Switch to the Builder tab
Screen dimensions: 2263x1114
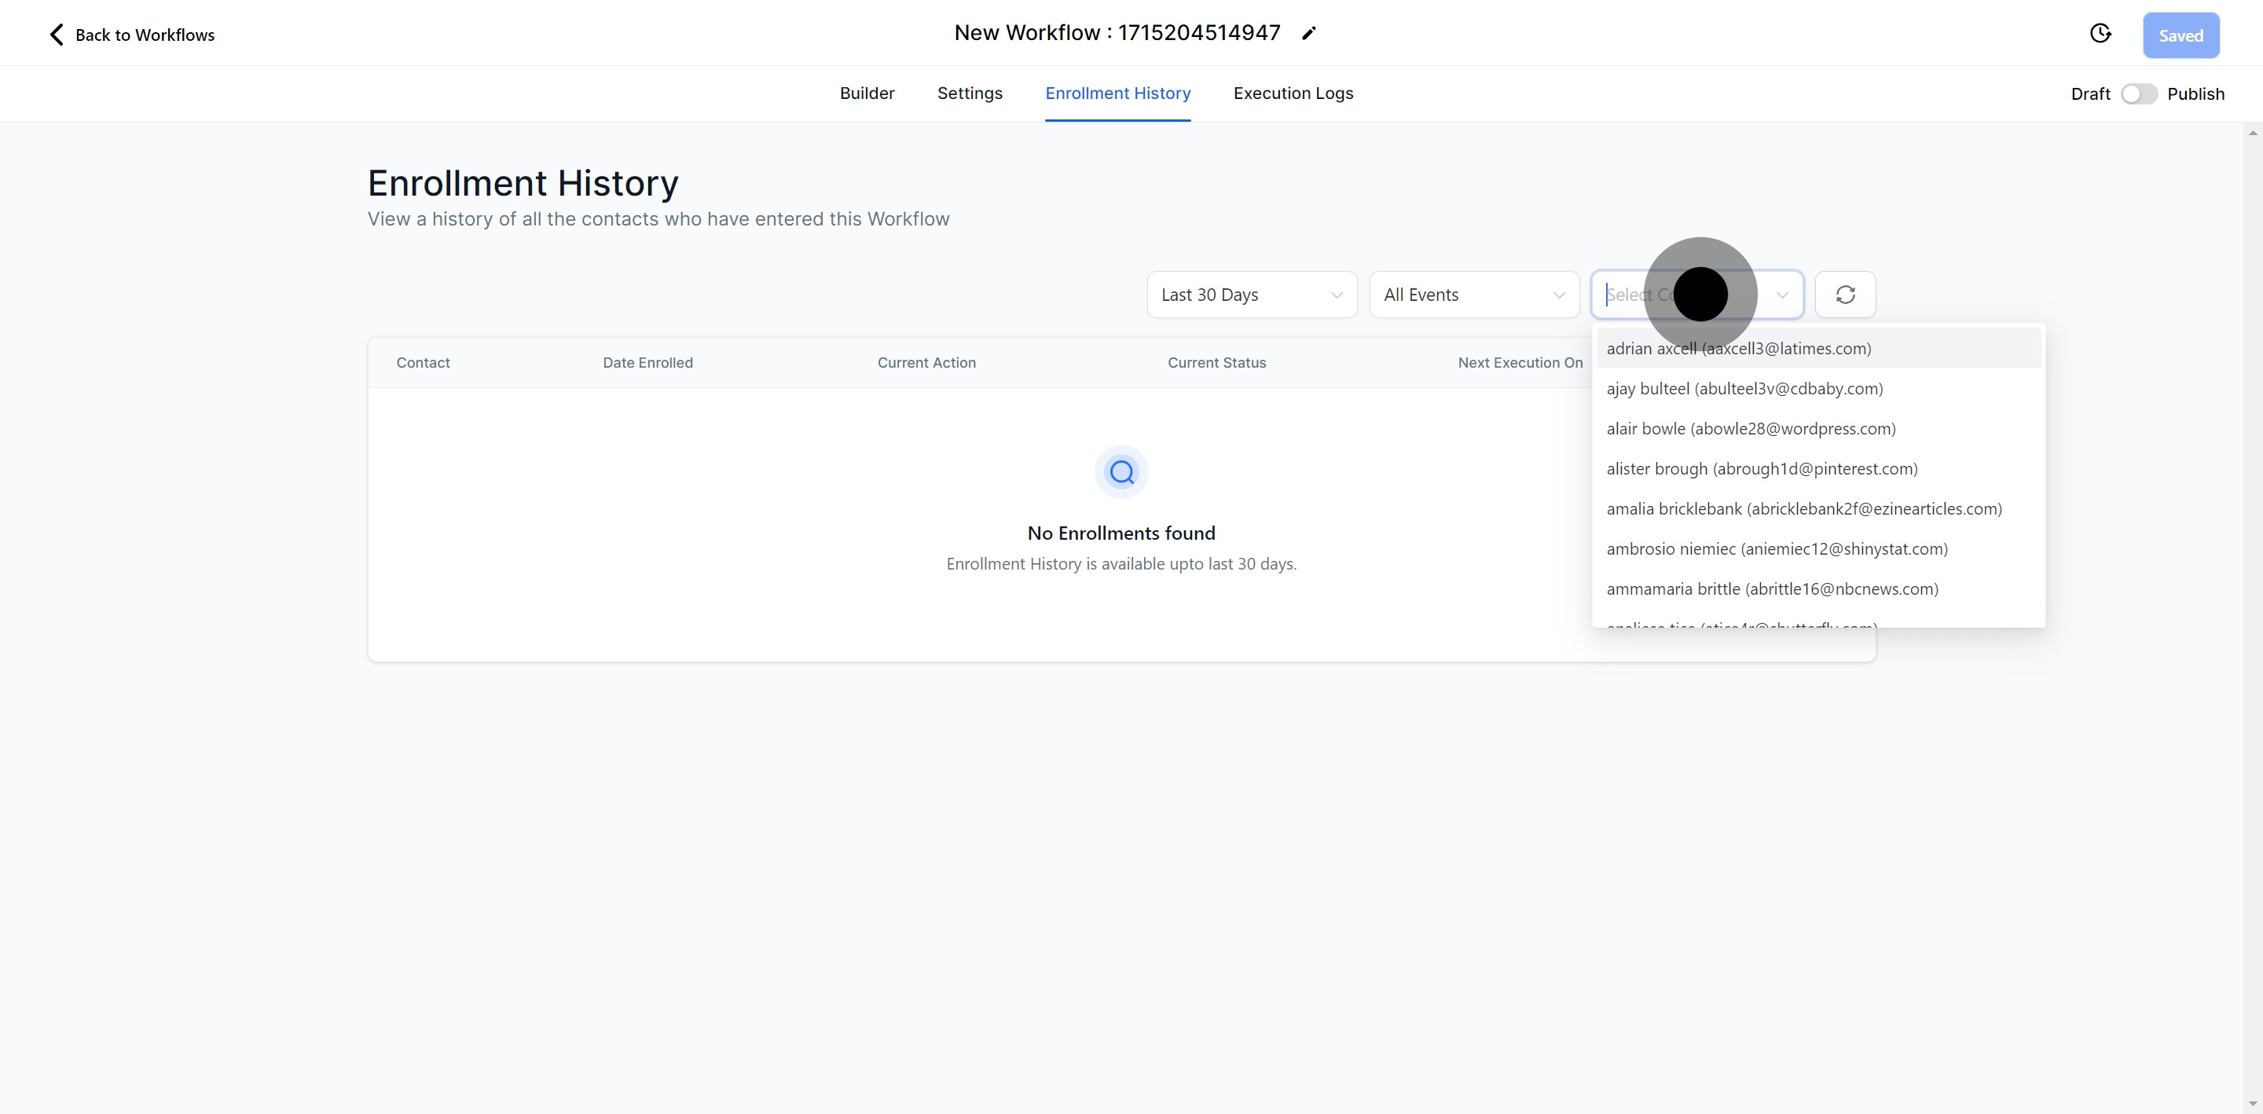pyautogui.click(x=866, y=93)
